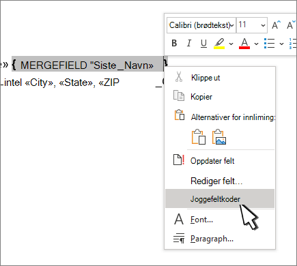
Task: Click update field page icon
Action: tap(179, 160)
